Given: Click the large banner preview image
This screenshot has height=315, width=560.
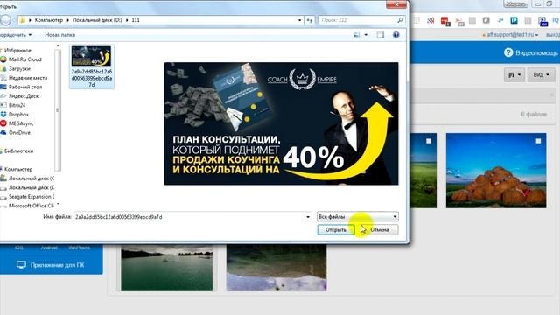Looking at the screenshot, I should (281, 123).
